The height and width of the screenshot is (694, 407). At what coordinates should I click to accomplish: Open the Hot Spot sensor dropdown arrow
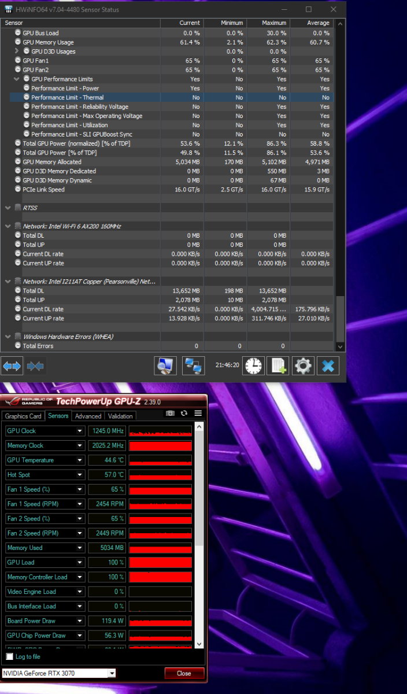pos(80,475)
